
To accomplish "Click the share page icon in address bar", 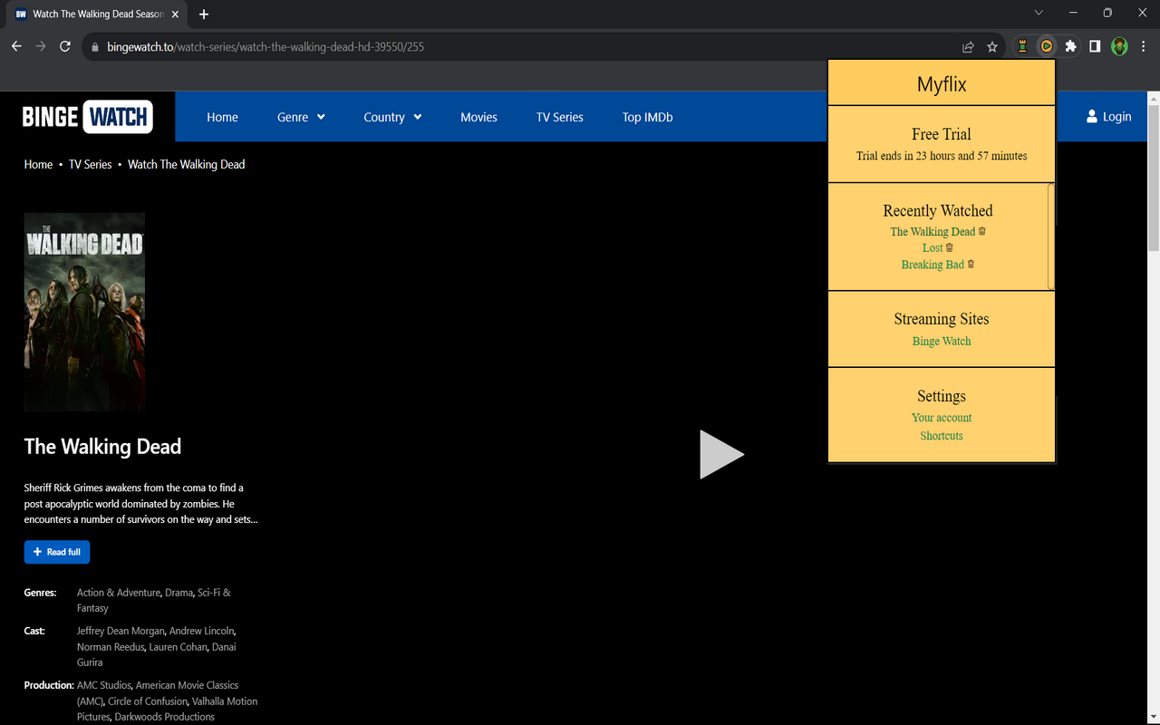I will [968, 46].
